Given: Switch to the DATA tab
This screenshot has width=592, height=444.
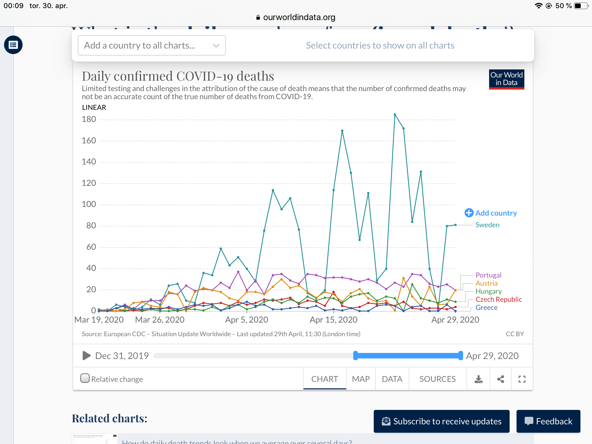Looking at the screenshot, I should point(392,379).
